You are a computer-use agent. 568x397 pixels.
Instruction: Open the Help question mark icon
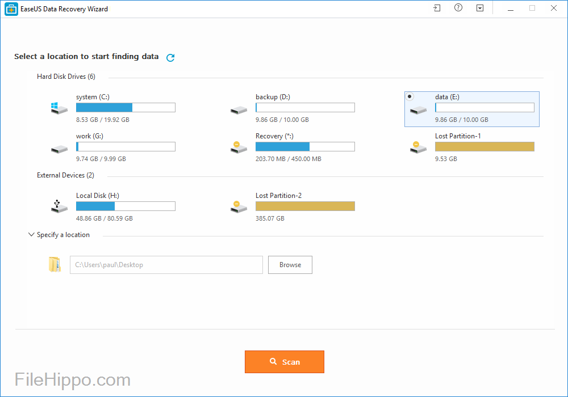pyautogui.click(x=458, y=8)
